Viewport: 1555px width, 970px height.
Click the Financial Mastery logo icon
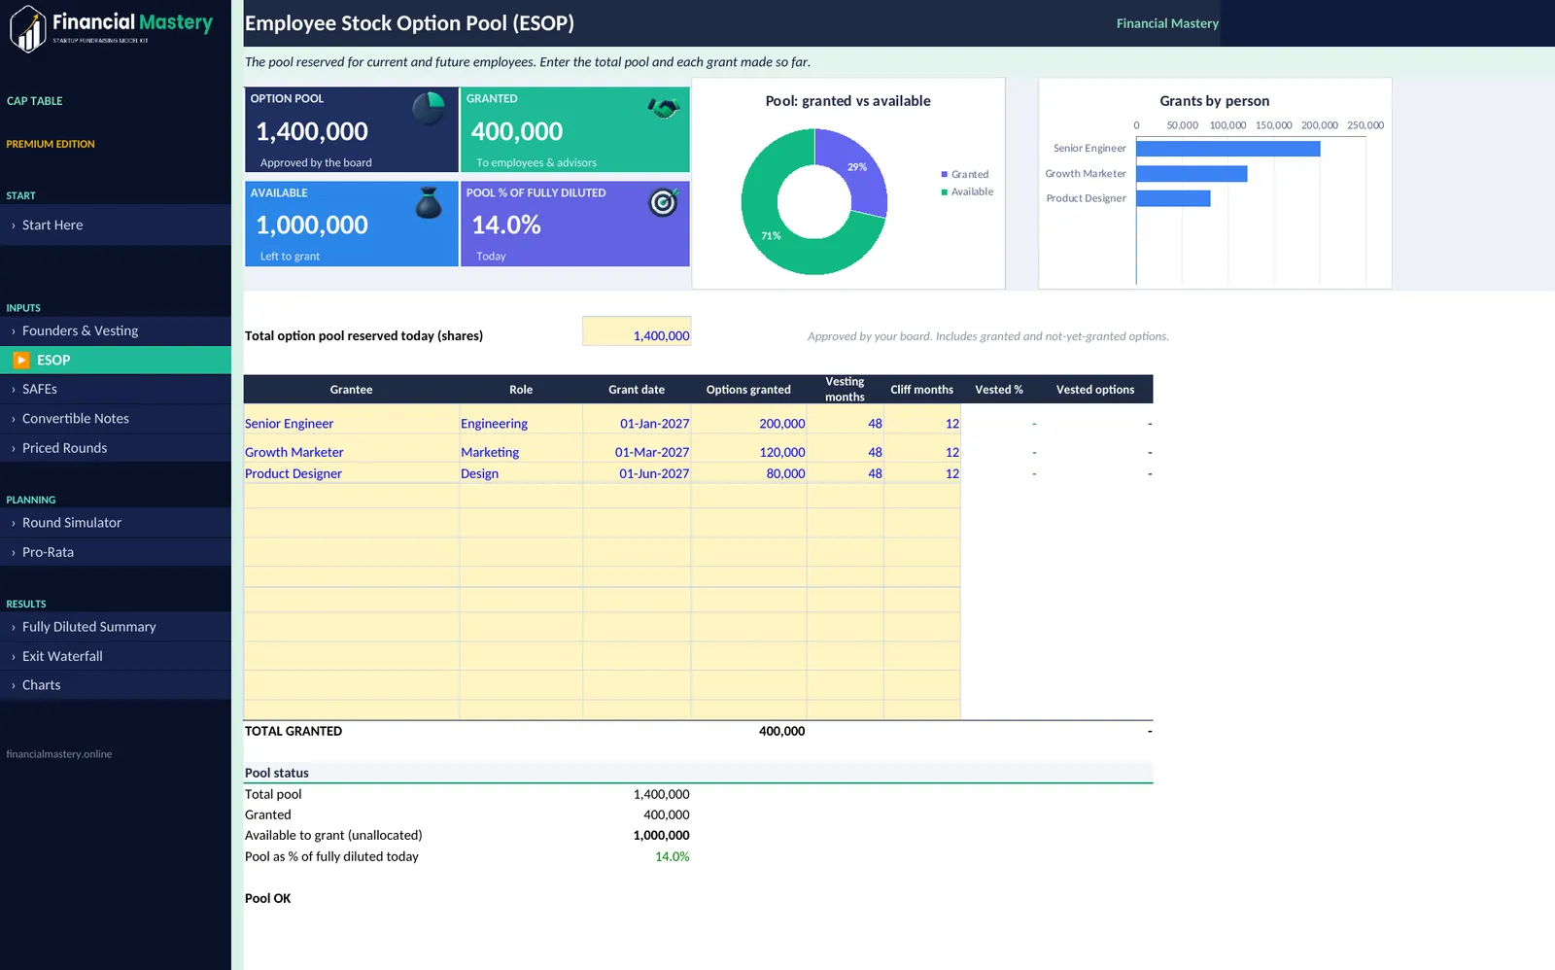28,29
